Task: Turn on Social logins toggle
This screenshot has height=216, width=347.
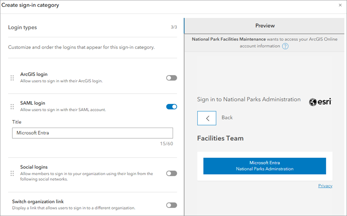Action: [171, 173]
